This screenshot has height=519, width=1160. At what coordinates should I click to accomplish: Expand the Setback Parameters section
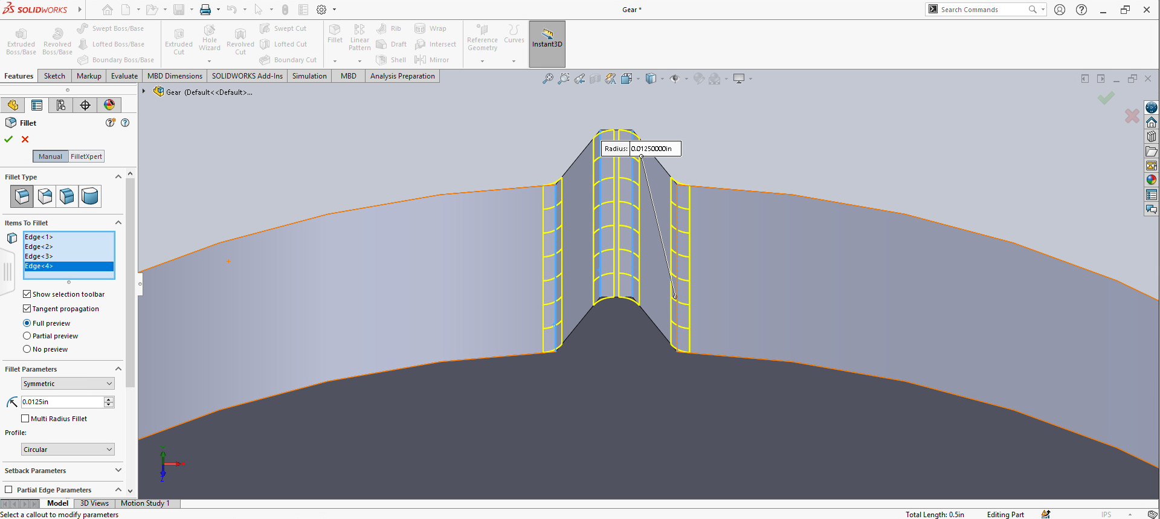point(118,471)
